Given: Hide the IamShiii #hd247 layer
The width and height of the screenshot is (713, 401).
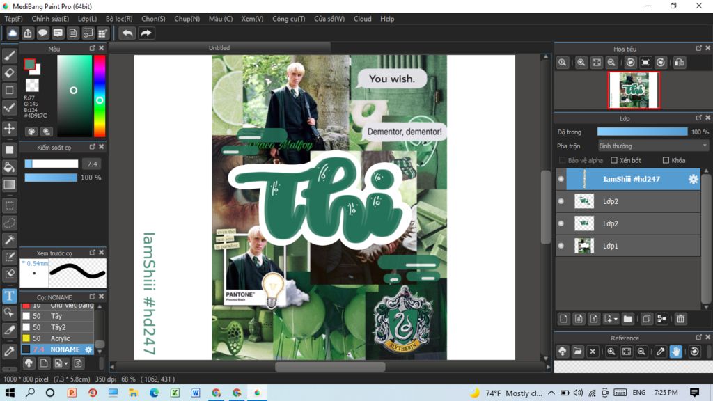Looking at the screenshot, I should click(x=561, y=179).
